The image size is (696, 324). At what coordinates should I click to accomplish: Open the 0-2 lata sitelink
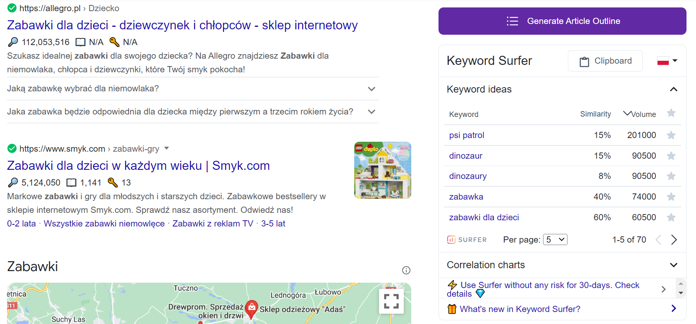click(x=21, y=224)
